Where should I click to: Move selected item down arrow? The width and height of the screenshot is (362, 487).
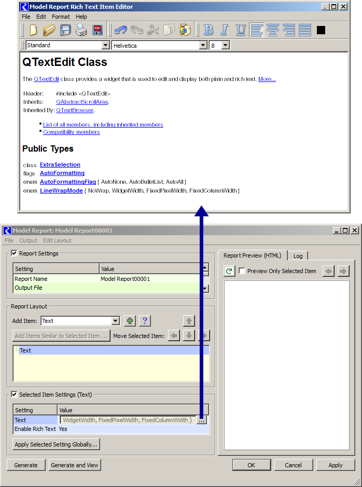(189, 336)
